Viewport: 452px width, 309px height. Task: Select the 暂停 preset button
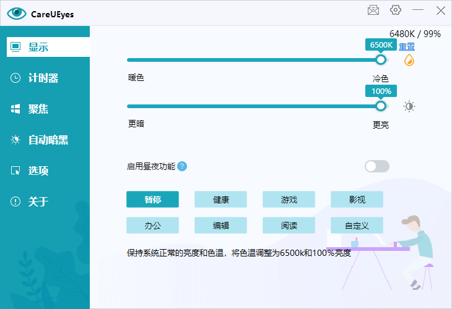[x=152, y=200]
